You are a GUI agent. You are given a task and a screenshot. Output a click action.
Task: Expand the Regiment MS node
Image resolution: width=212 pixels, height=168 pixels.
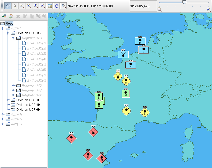coord(13,90)
